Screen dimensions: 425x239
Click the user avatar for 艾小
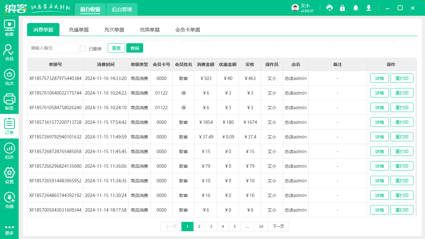tap(295, 8)
